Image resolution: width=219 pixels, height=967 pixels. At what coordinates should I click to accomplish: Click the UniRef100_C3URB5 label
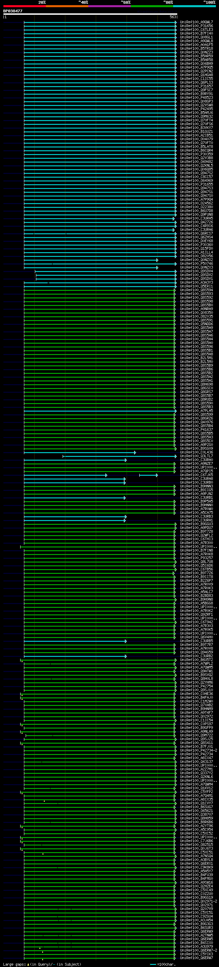(x=196, y=641)
